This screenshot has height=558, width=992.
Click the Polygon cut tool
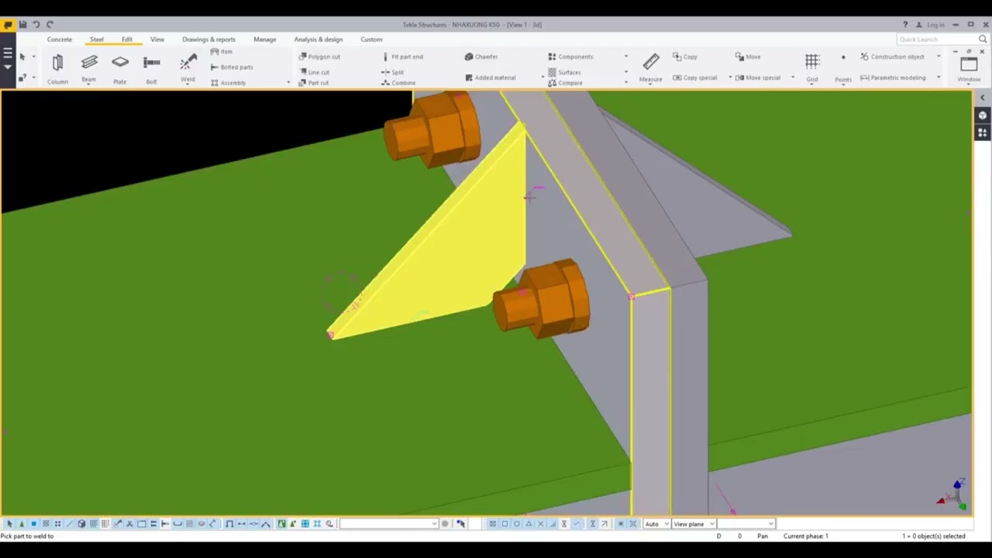coord(319,57)
